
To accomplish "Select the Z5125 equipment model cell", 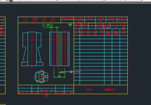I will 85,27.
